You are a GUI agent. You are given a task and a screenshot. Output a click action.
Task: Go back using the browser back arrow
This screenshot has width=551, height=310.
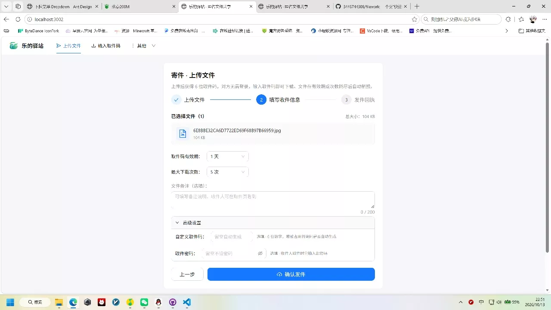tap(6, 19)
